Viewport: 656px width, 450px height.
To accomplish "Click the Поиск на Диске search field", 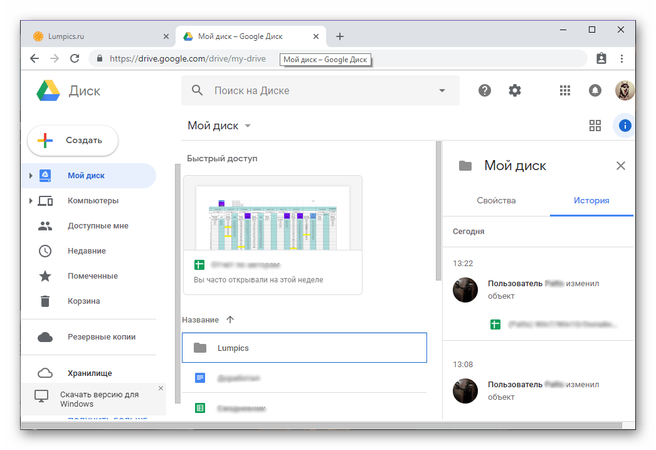I will click(320, 90).
